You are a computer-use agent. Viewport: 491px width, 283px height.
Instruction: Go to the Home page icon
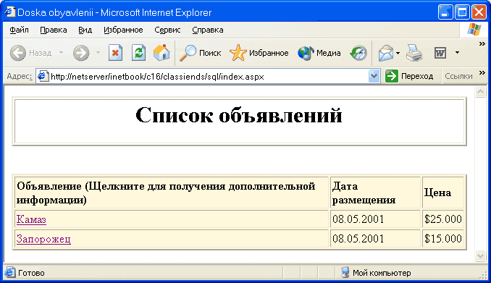point(161,53)
